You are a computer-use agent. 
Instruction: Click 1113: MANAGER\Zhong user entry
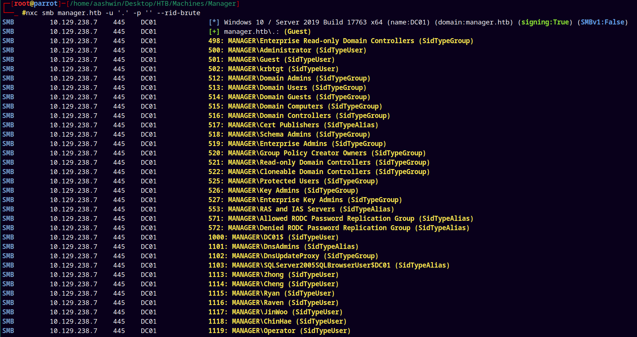click(x=273, y=275)
